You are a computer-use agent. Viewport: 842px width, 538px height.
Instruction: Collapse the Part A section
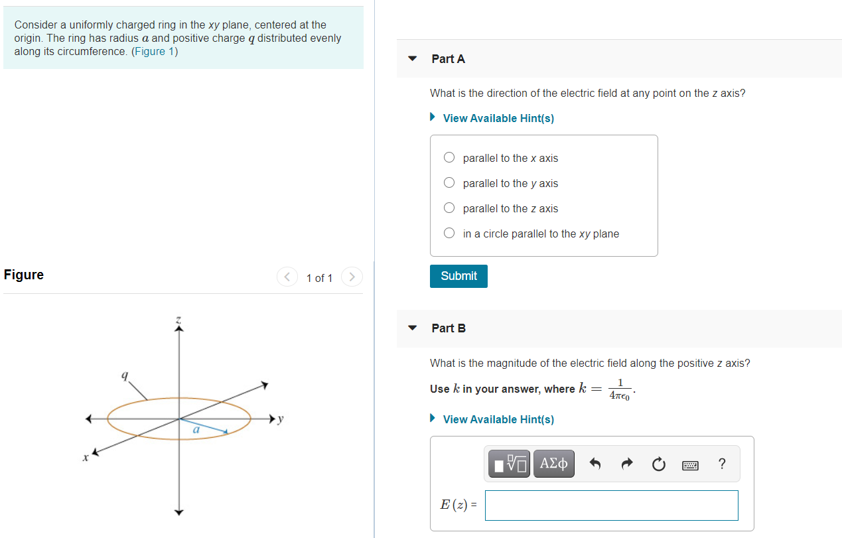click(412, 58)
